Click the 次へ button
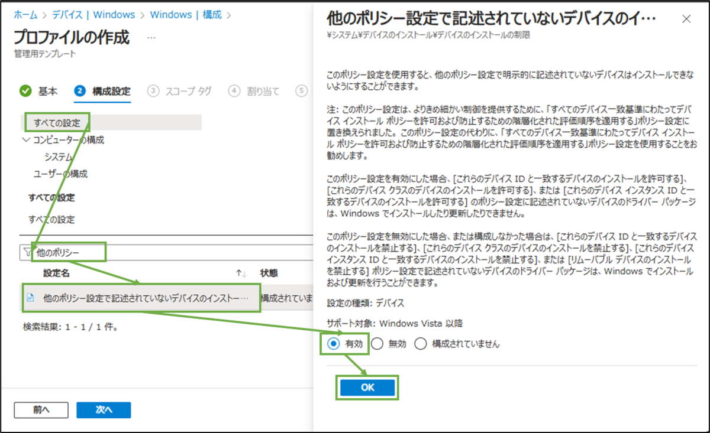 (x=104, y=409)
